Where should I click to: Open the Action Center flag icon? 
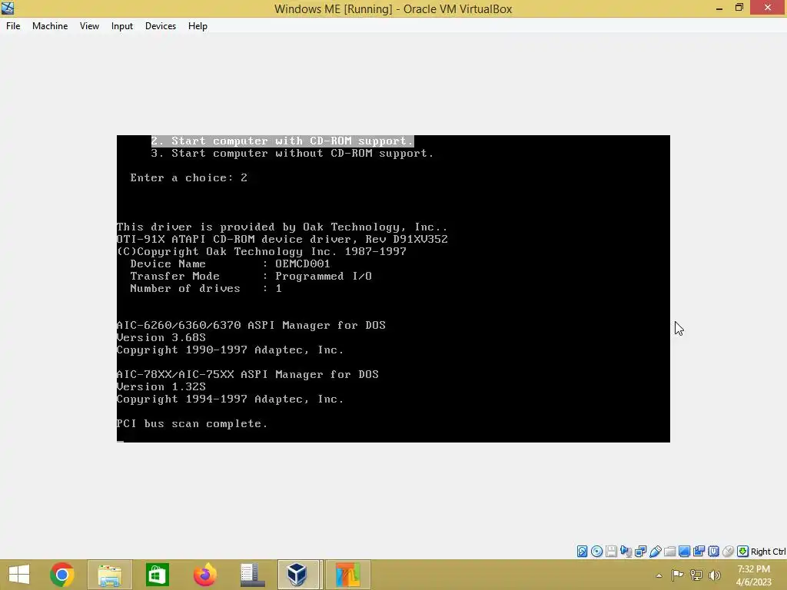coord(677,575)
